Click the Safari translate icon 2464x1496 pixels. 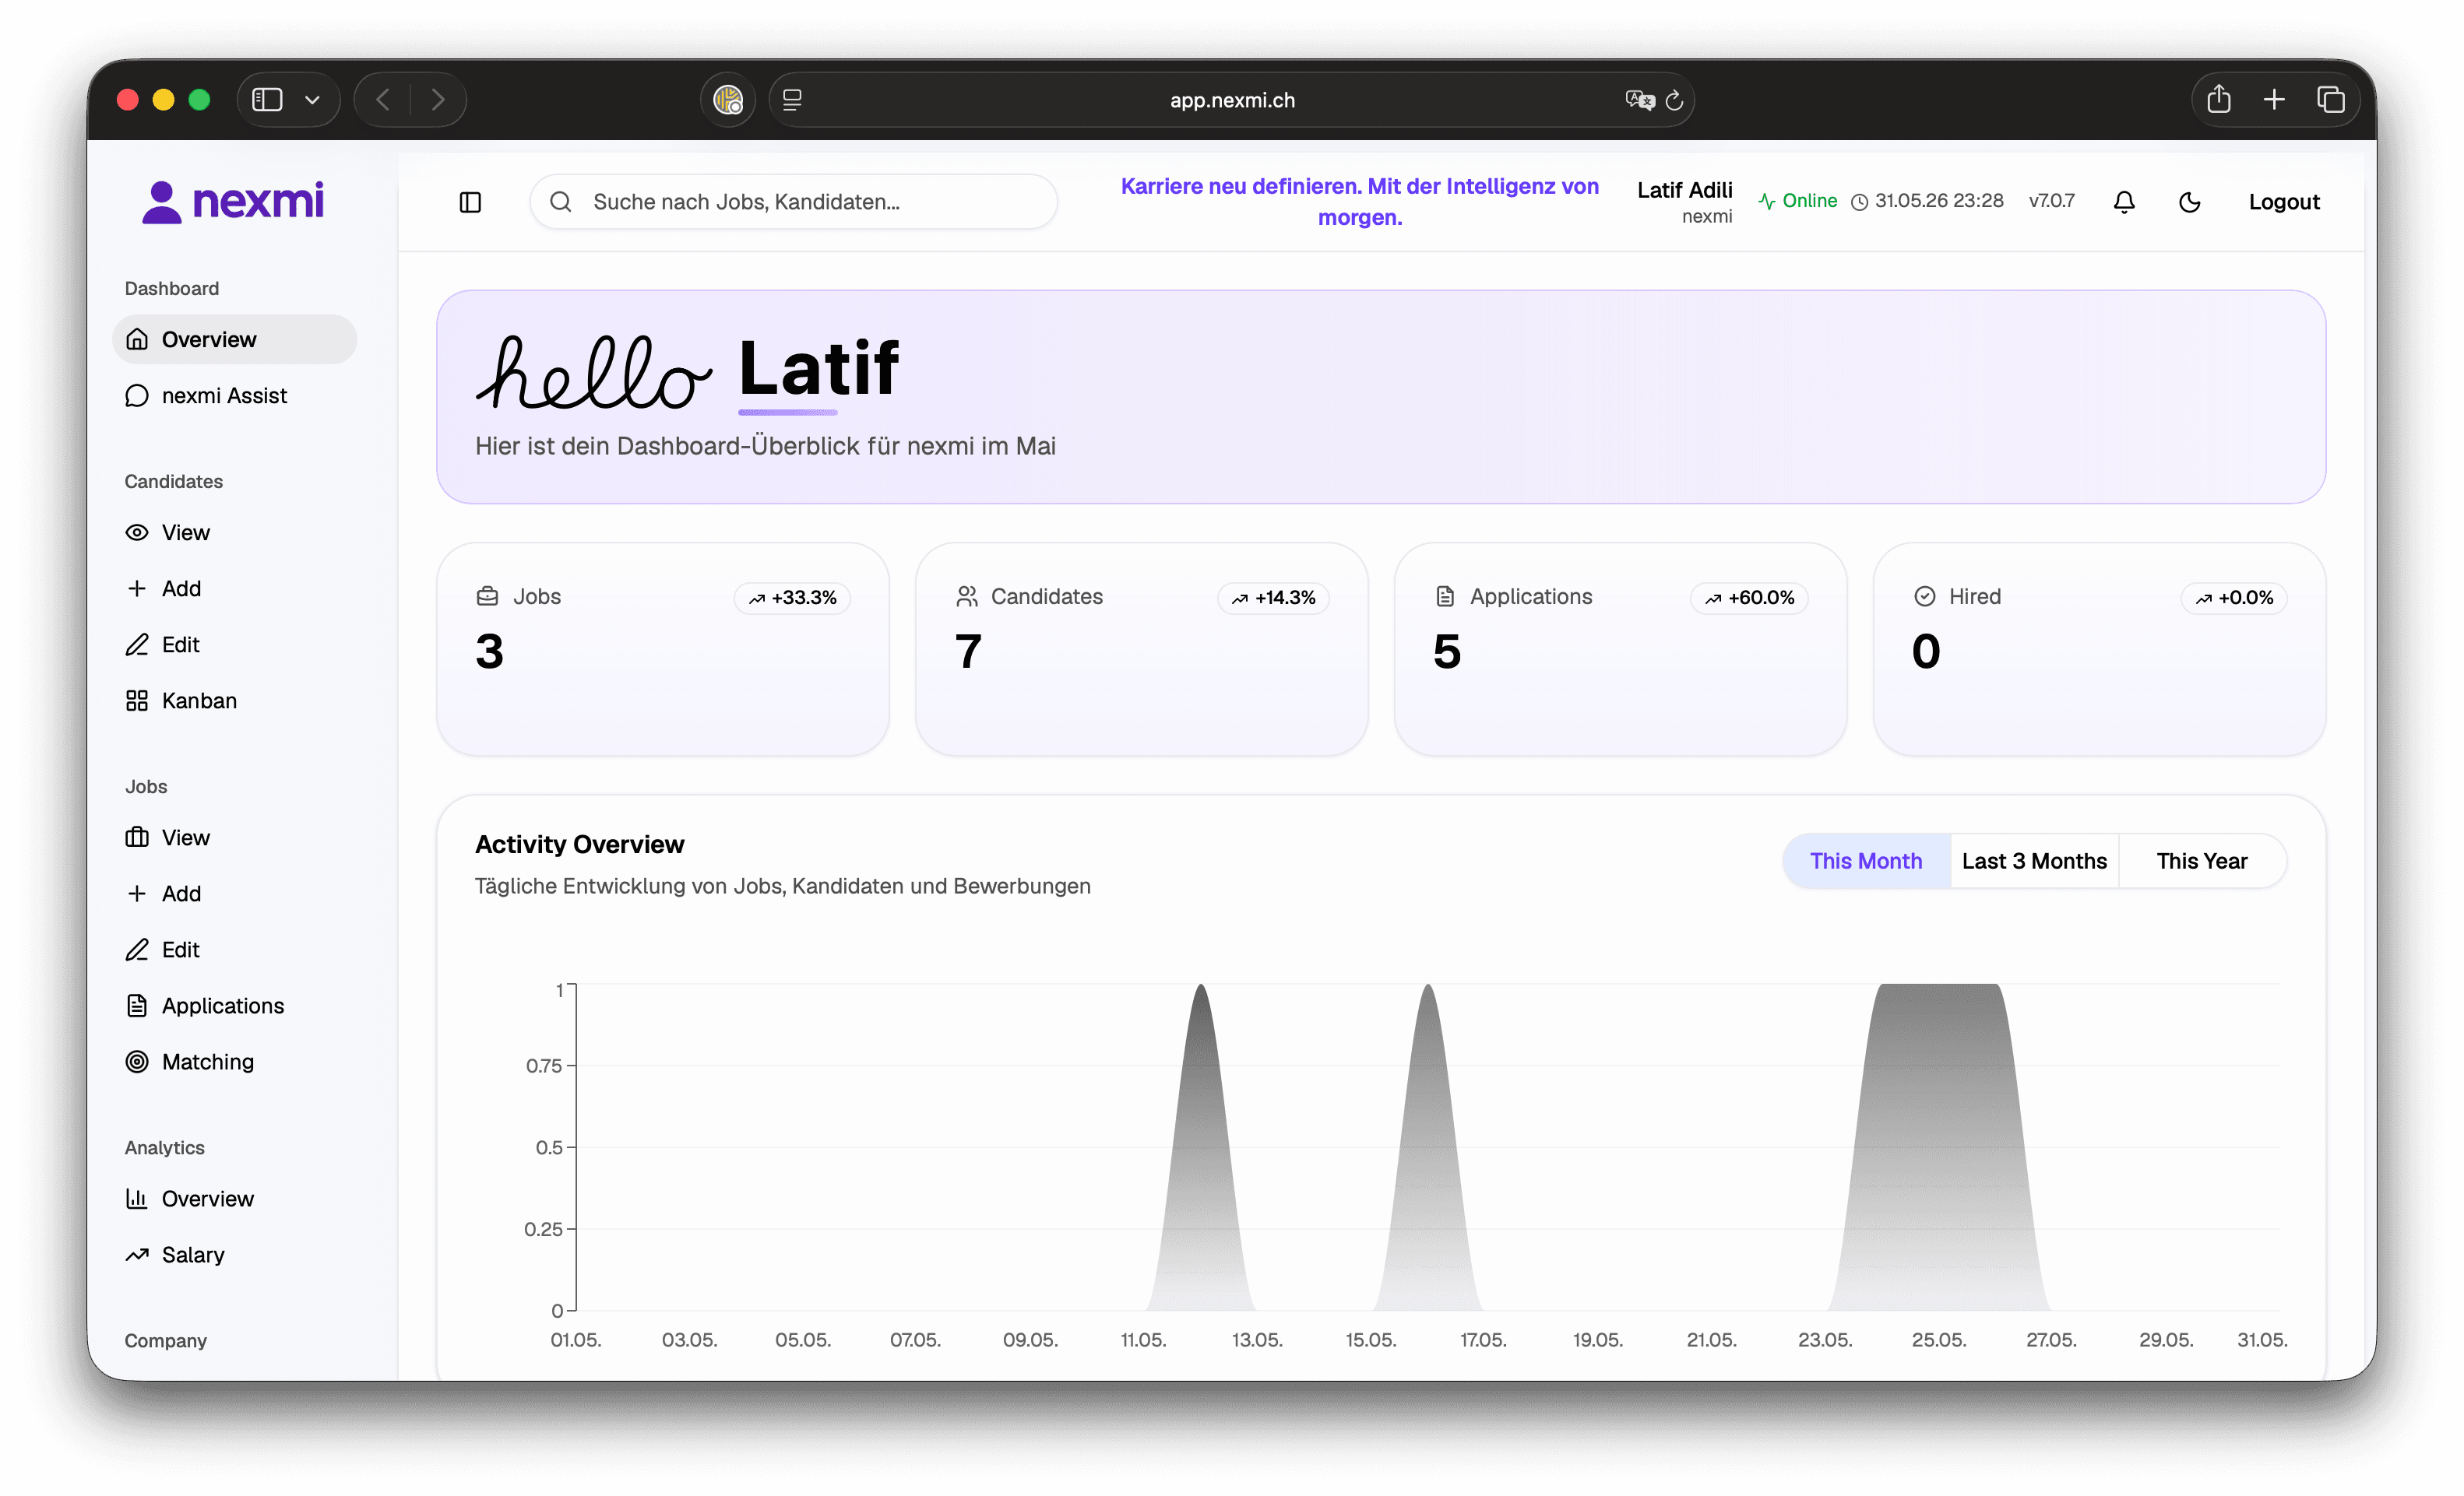[x=1639, y=100]
